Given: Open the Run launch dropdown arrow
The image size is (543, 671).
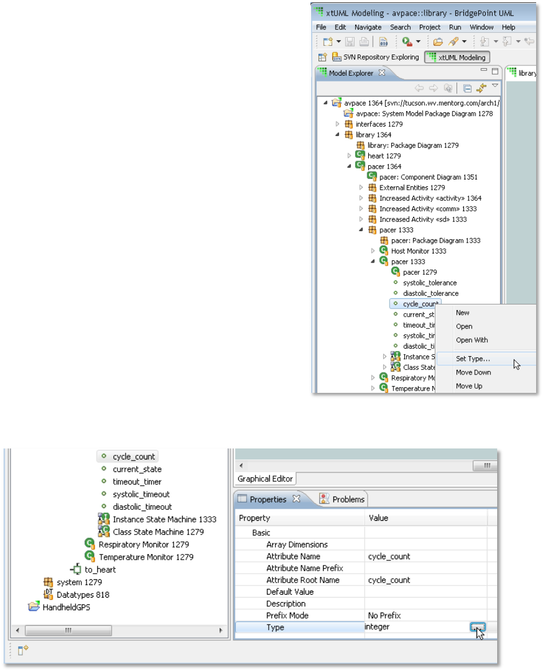Looking at the screenshot, I should pyautogui.click(x=418, y=41).
